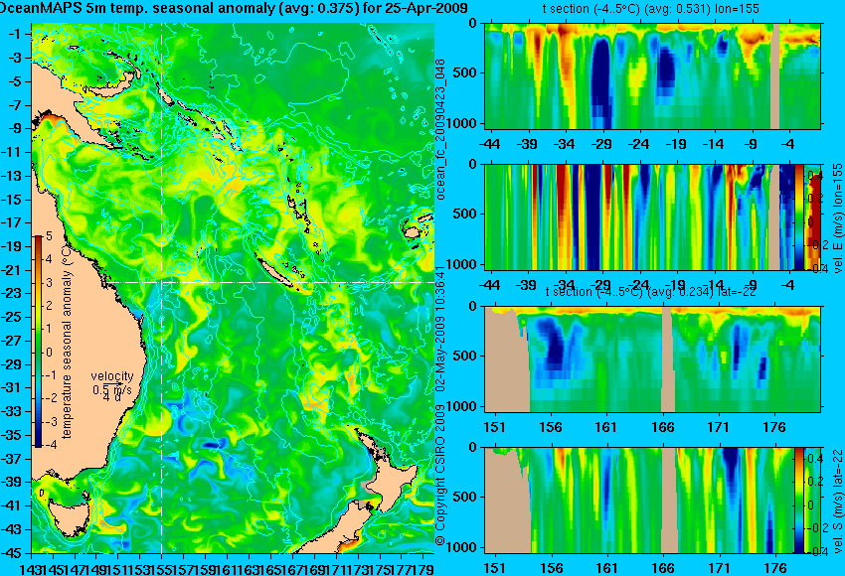Click the vel. S colorbar

(x=799, y=501)
